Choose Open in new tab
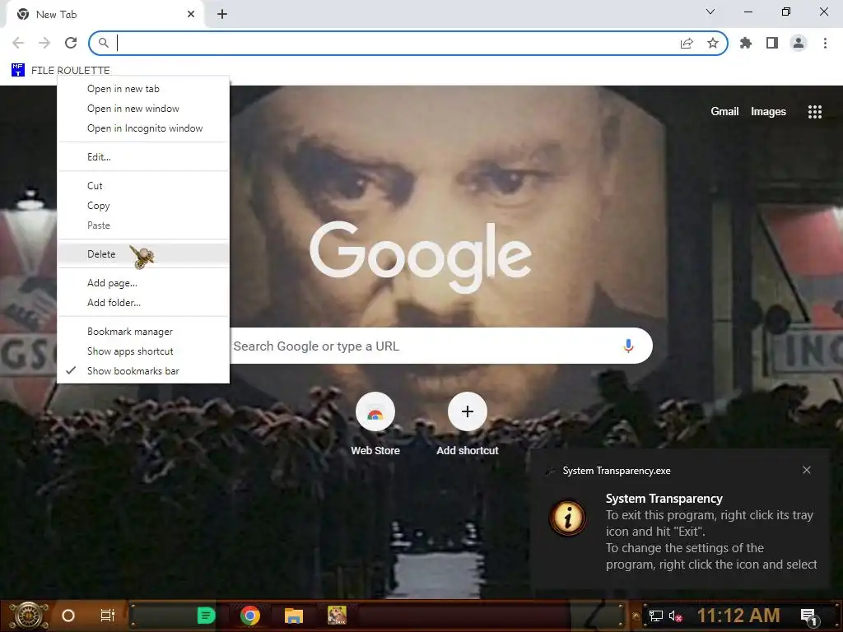This screenshot has width=843, height=632. click(143, 89)
